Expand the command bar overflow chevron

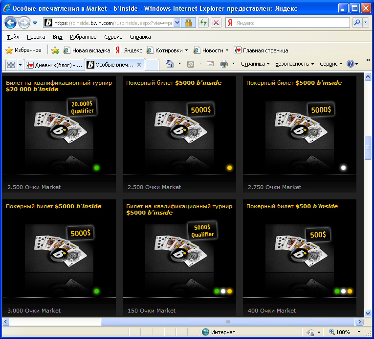(368, 60)
